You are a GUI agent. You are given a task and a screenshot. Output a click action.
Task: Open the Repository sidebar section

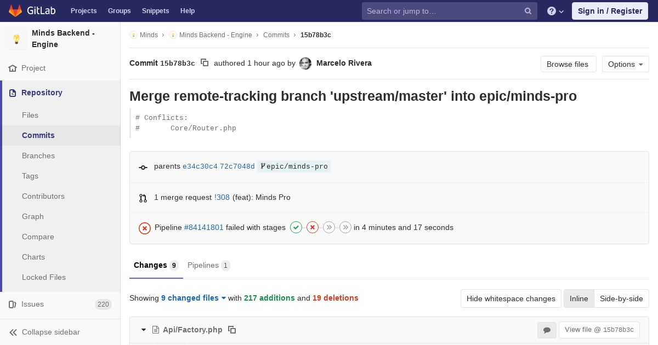(x=42, y=93)
